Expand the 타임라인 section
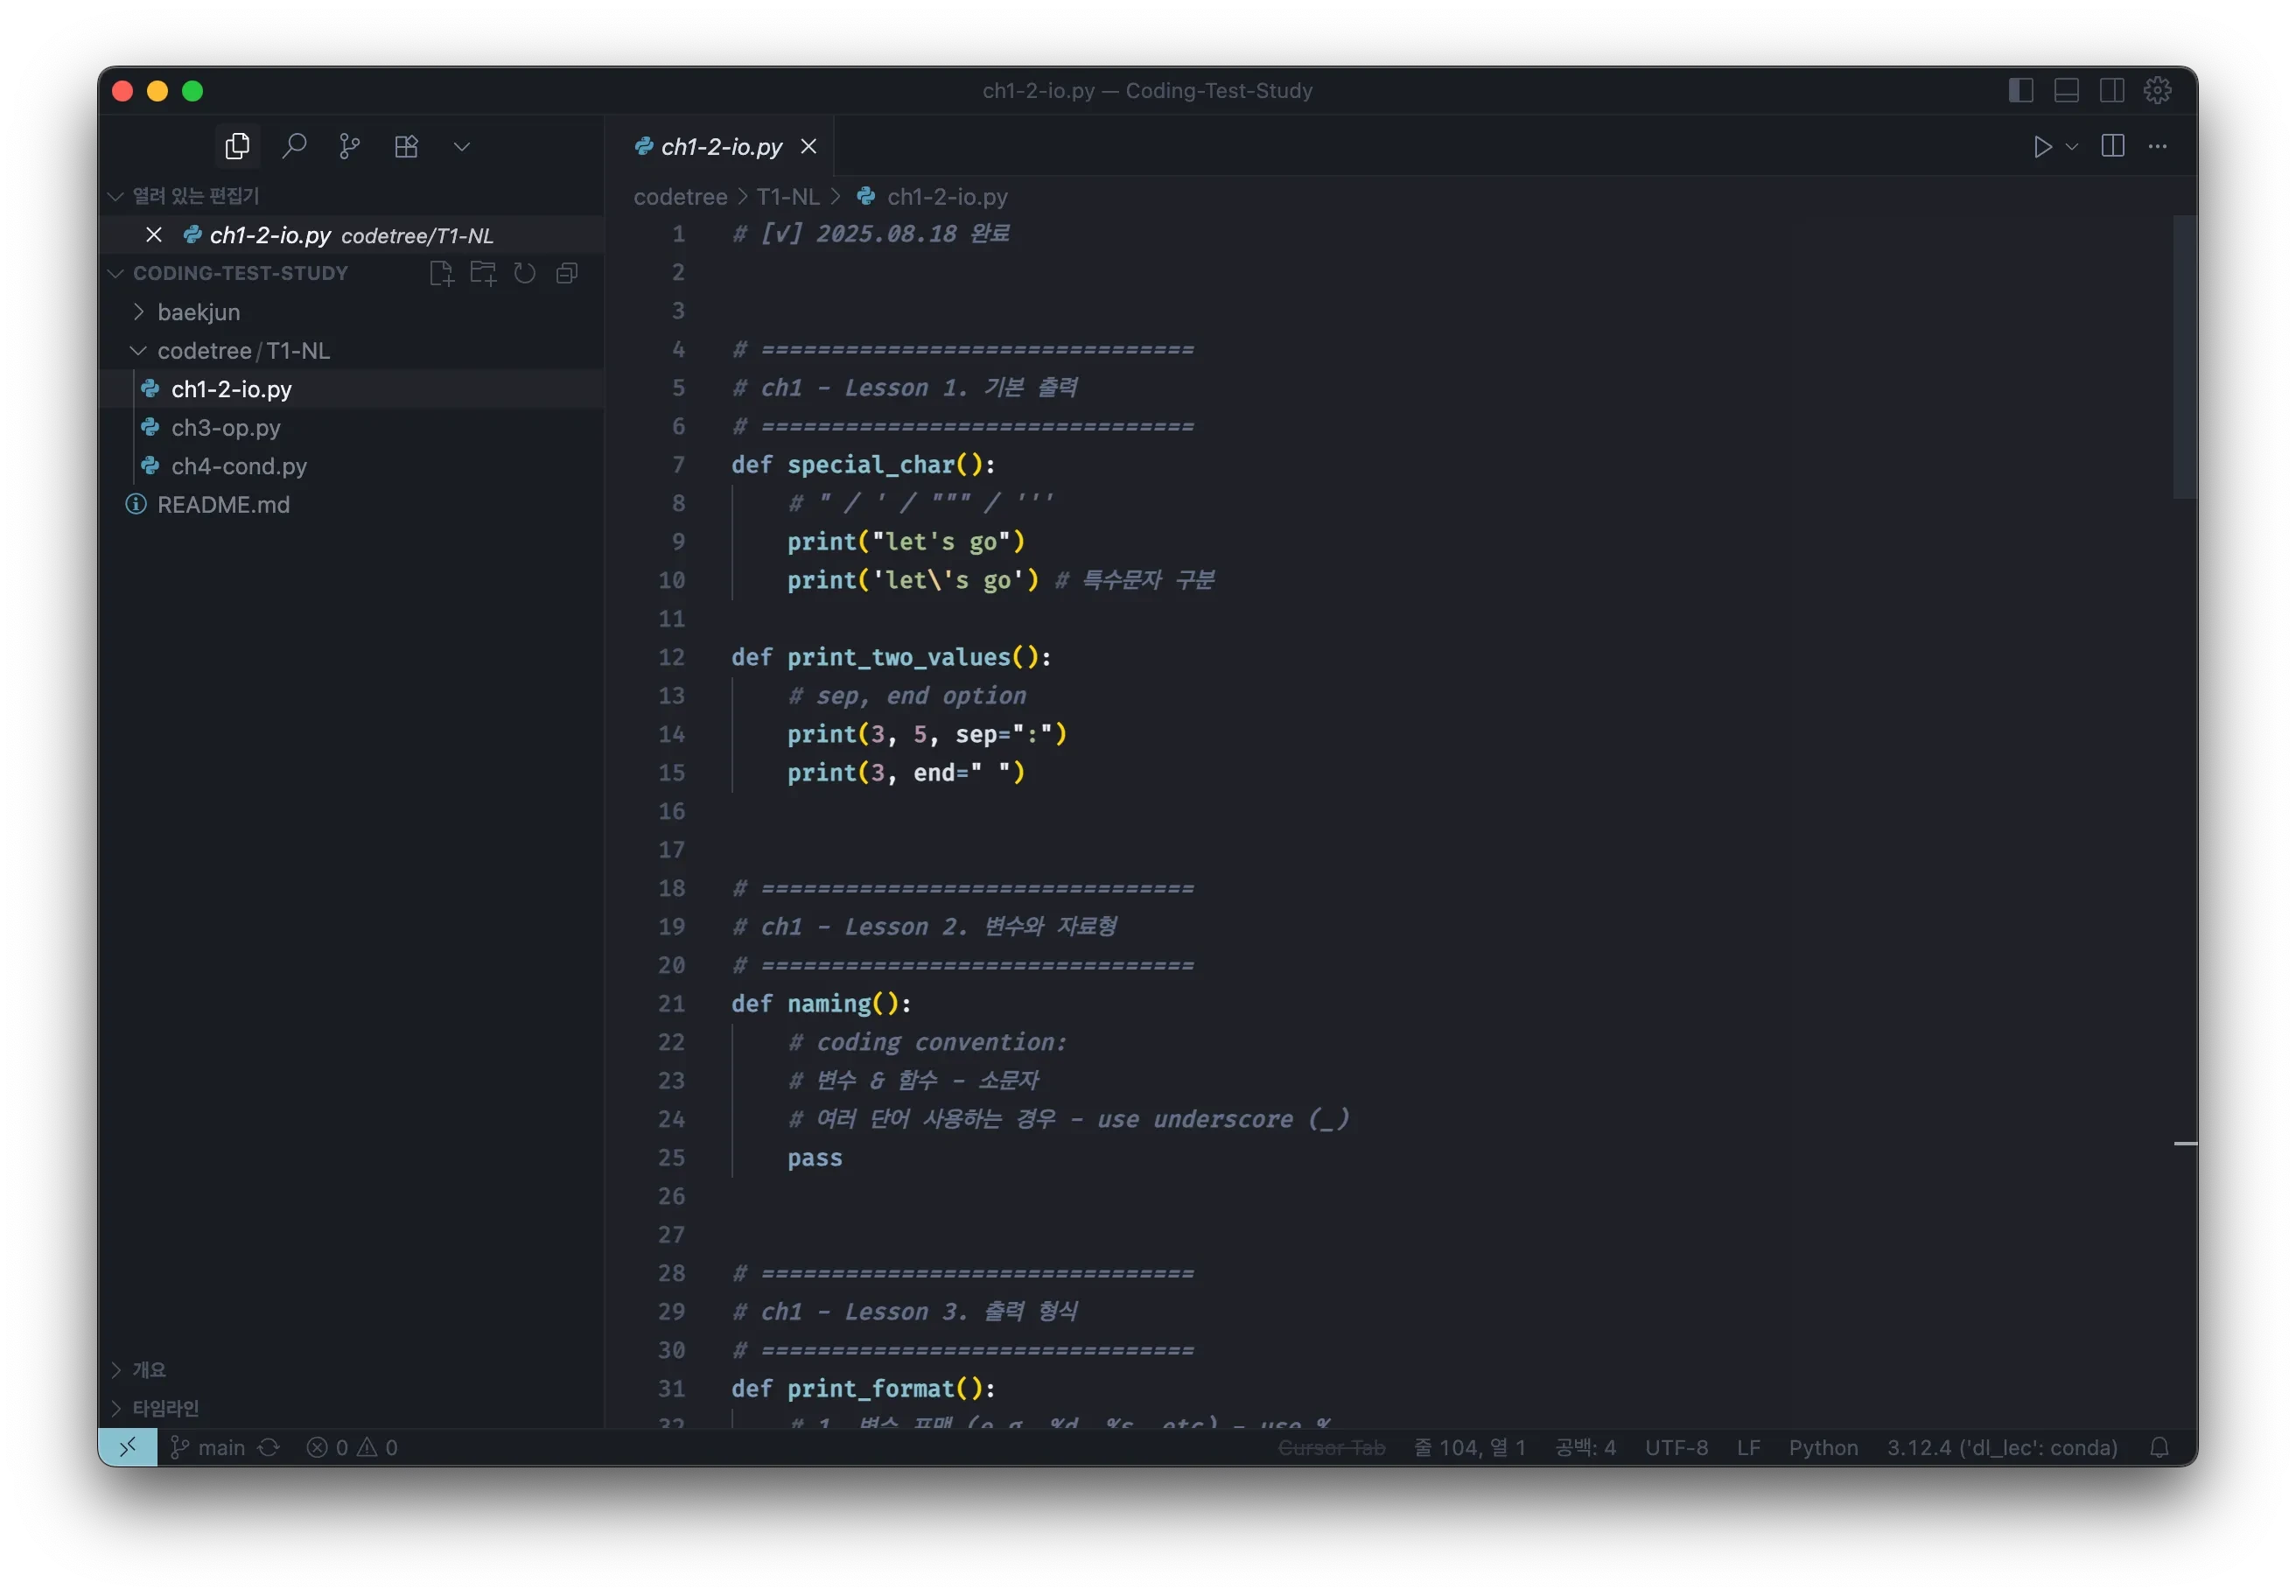 pos(165,1408)
